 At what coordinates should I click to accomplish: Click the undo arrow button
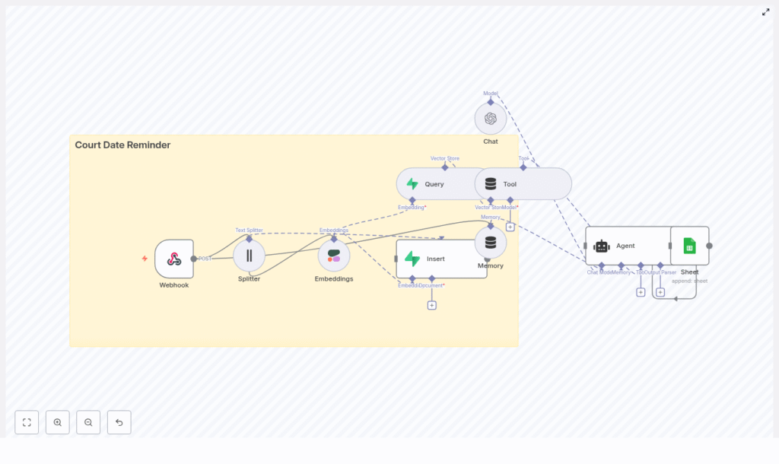[x=119, y=422]
